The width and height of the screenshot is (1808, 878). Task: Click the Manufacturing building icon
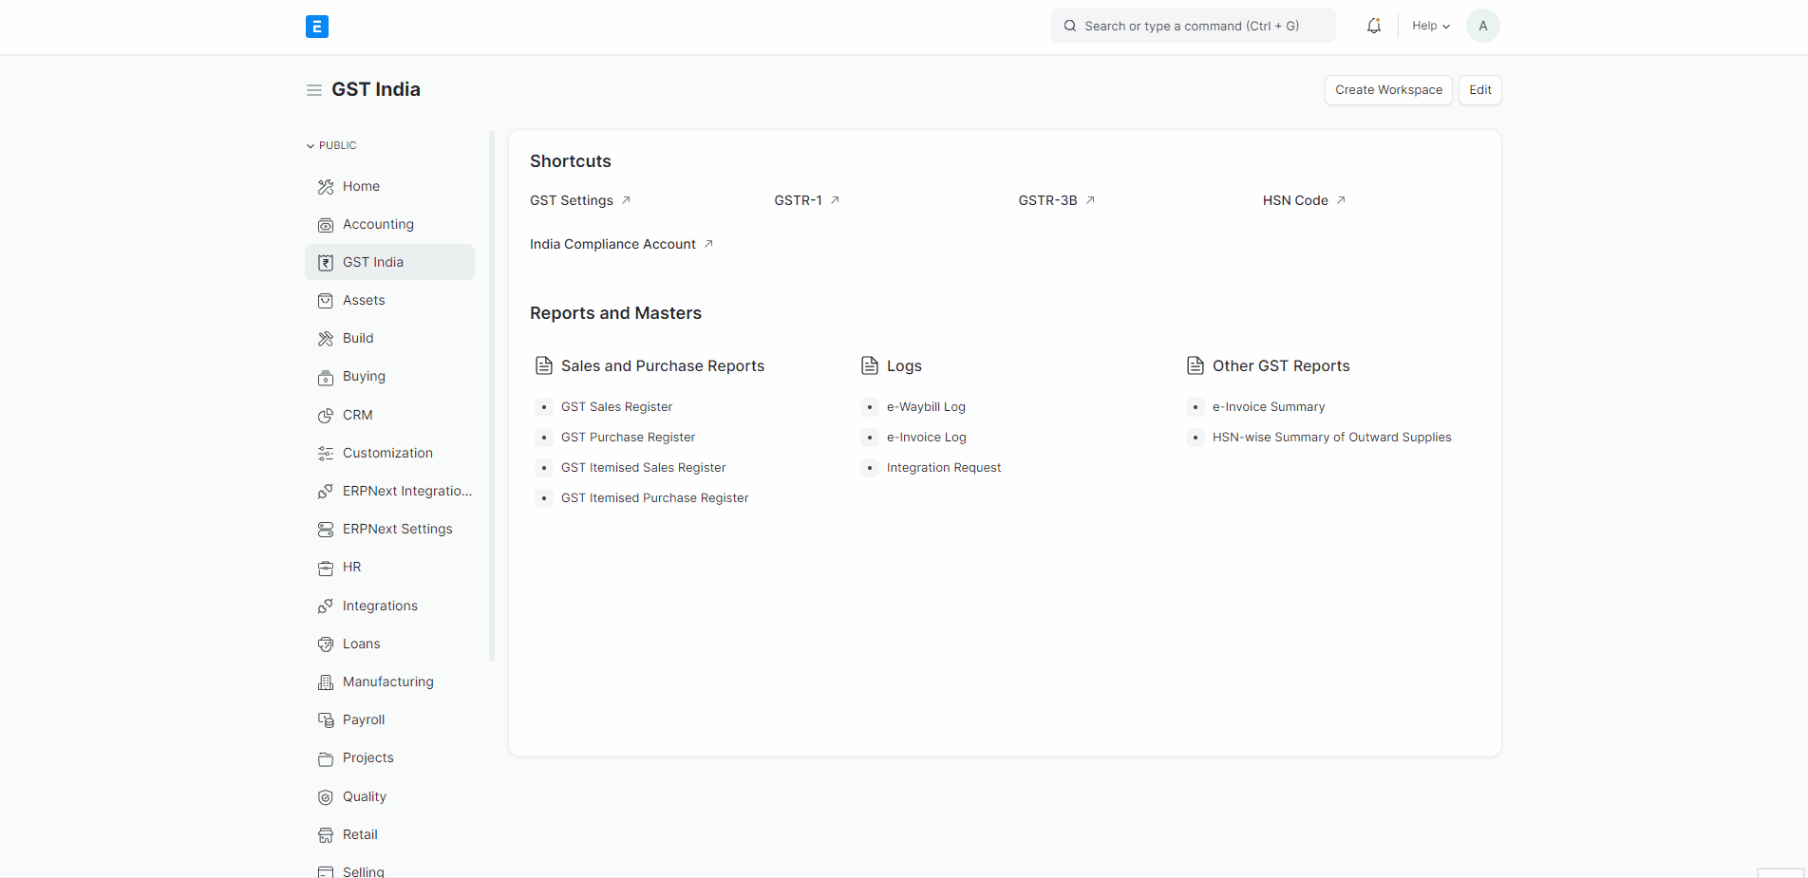tap(326, 682)
